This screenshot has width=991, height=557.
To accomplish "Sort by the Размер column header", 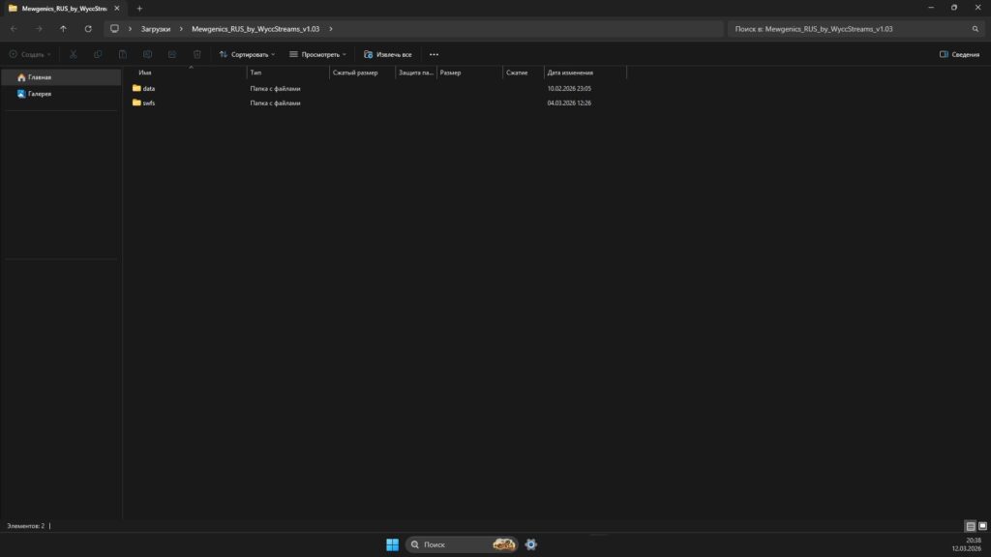I will coord(451,73).
